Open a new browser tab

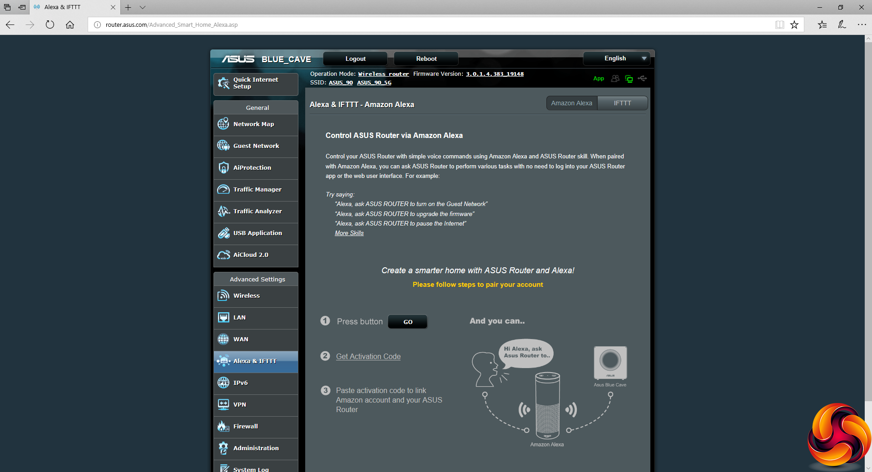pyautogui.click(x=128, y=7)
